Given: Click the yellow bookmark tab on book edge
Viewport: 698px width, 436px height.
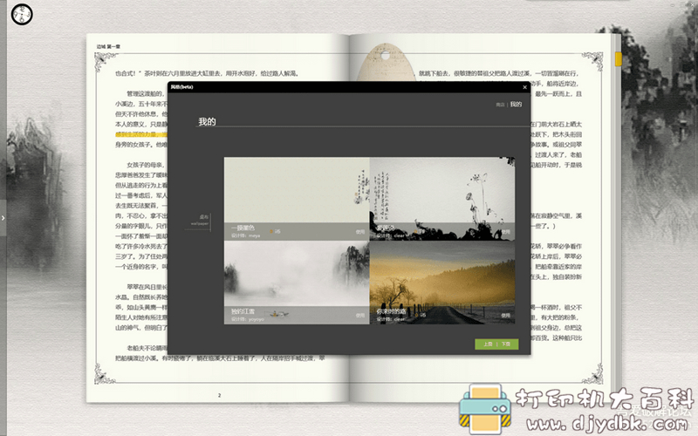Looking at the screenshot, I should 619,59.
